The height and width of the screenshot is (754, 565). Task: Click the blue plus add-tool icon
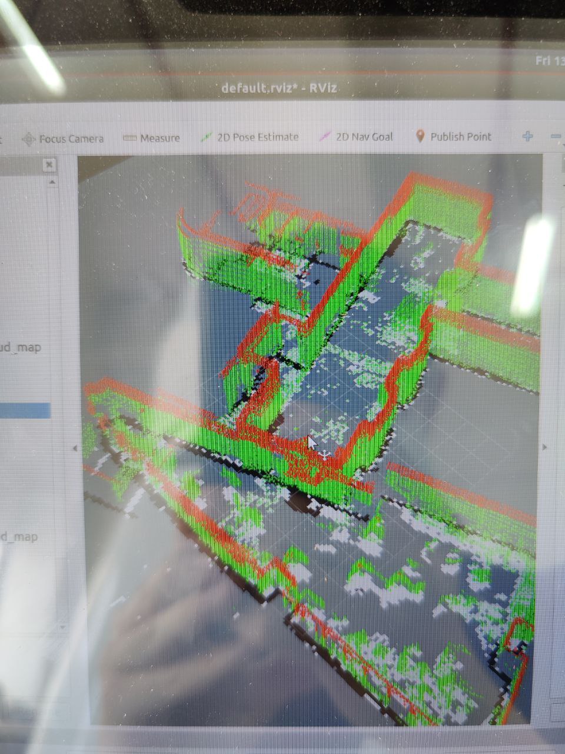(x=527, y=136)
